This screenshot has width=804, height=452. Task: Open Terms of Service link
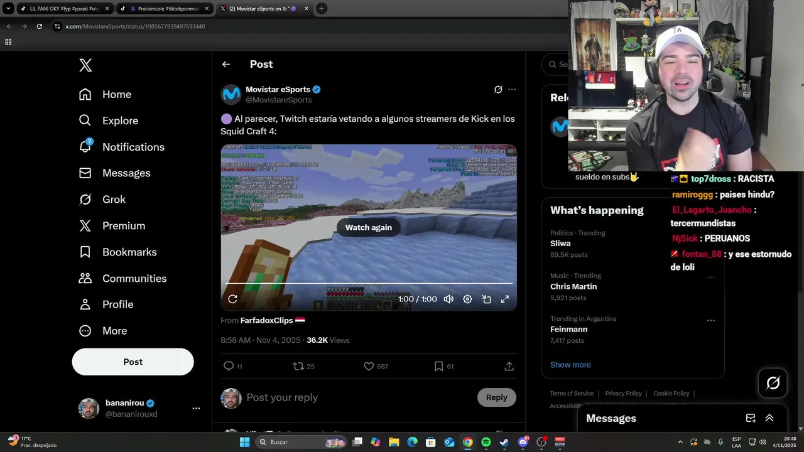coord(572,394)
